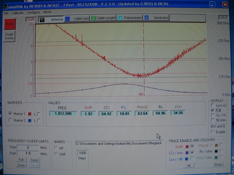Screen dimensions: 234x175
Task: Click the X-R-Z axis label button
Action: [x=223, y=18]
